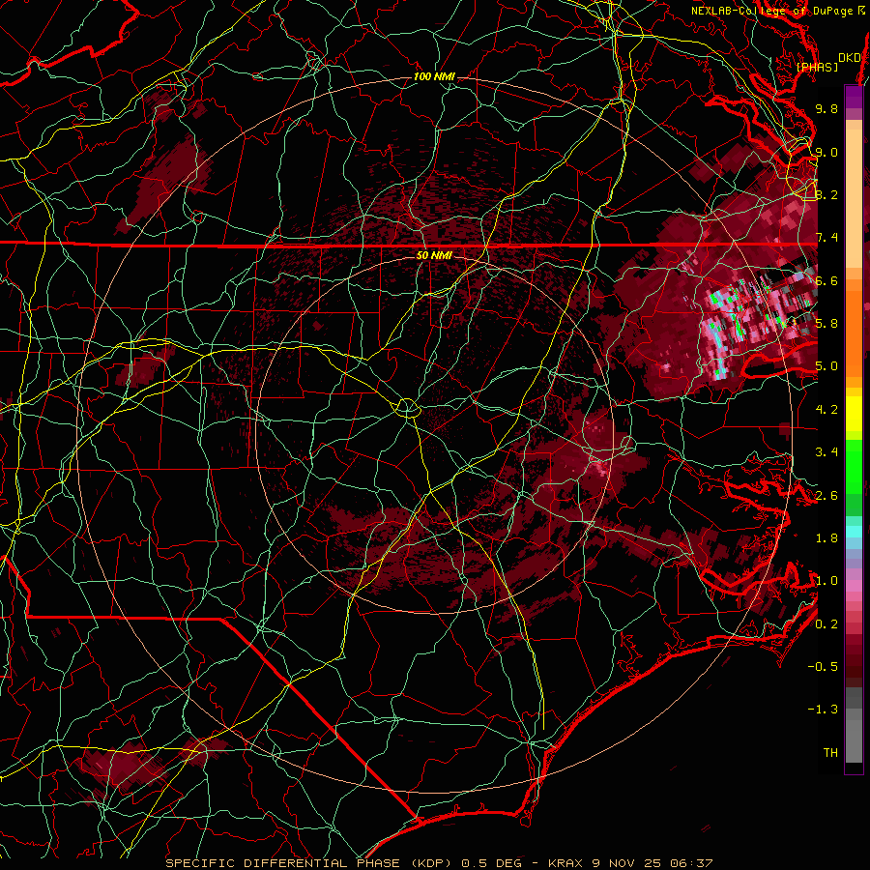This screenshot has height=870, width=870.
Task: Click the -1.3 value on the color scale
Action: click(823, 710)
